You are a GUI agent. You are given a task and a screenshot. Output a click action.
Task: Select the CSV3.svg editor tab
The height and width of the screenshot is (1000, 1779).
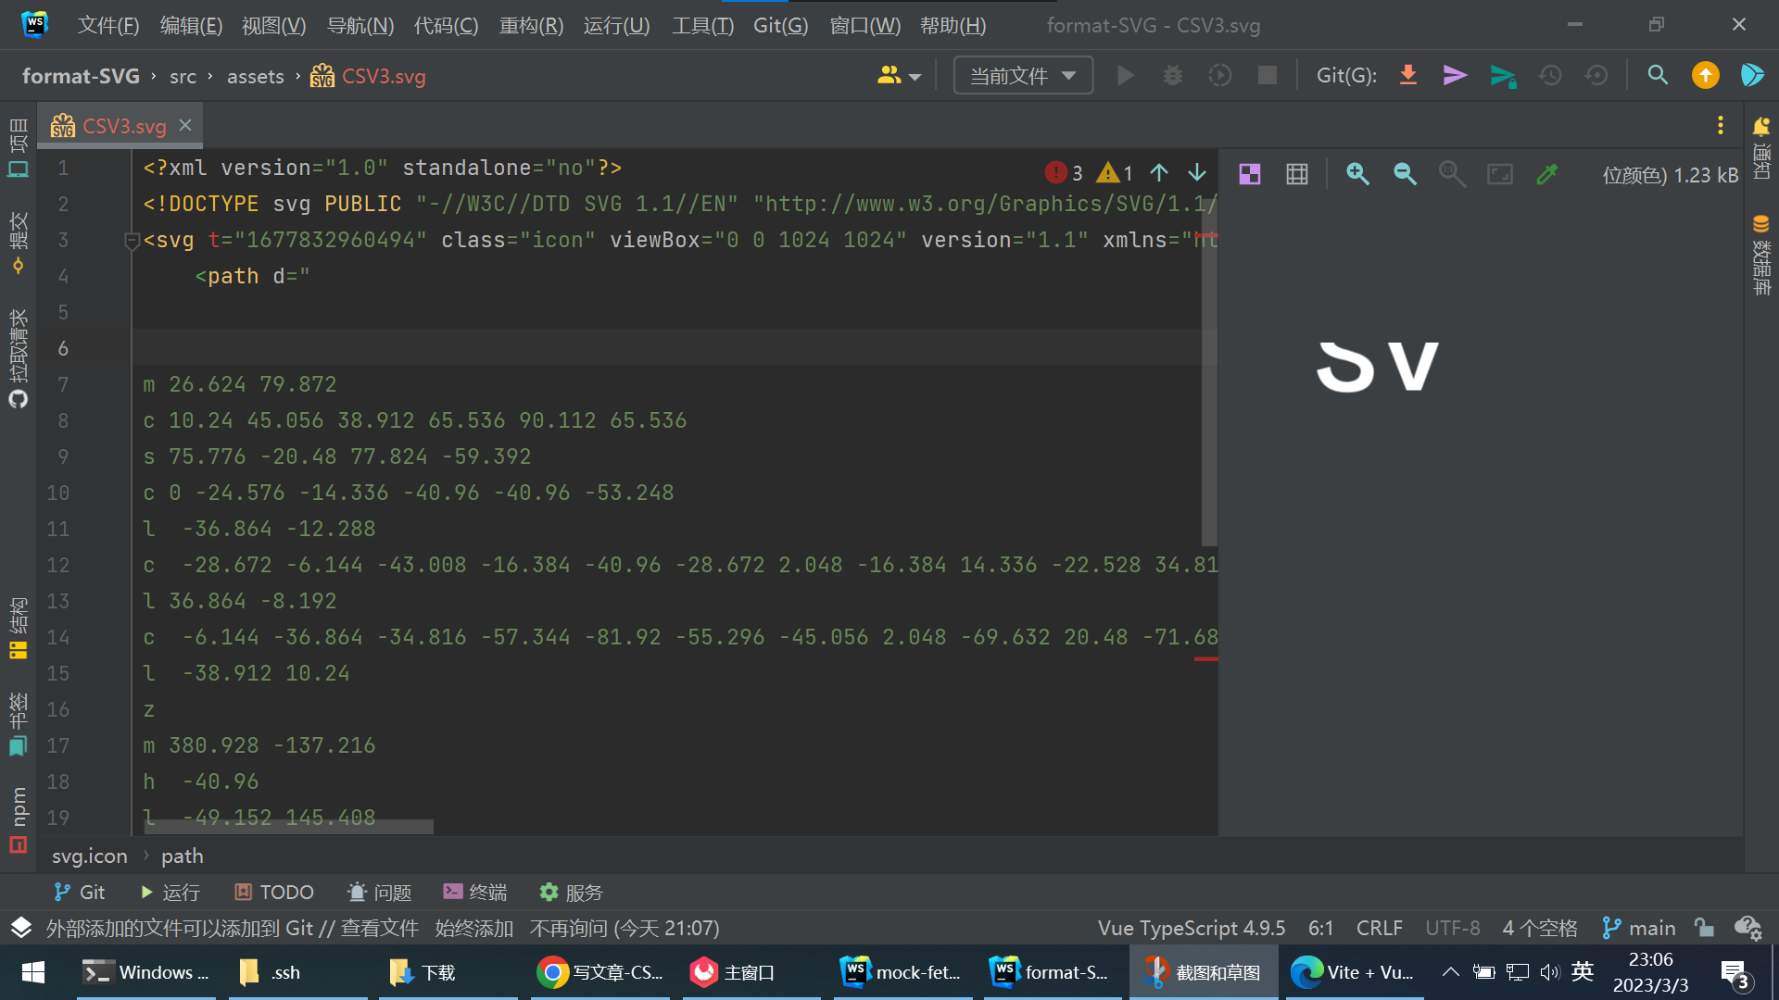pos(123,126)
